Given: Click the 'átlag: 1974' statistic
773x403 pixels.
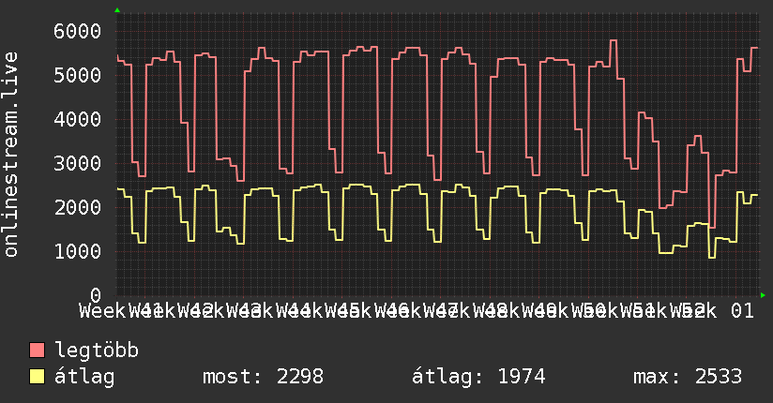Looking at the screenshot, I should [478, 377].
